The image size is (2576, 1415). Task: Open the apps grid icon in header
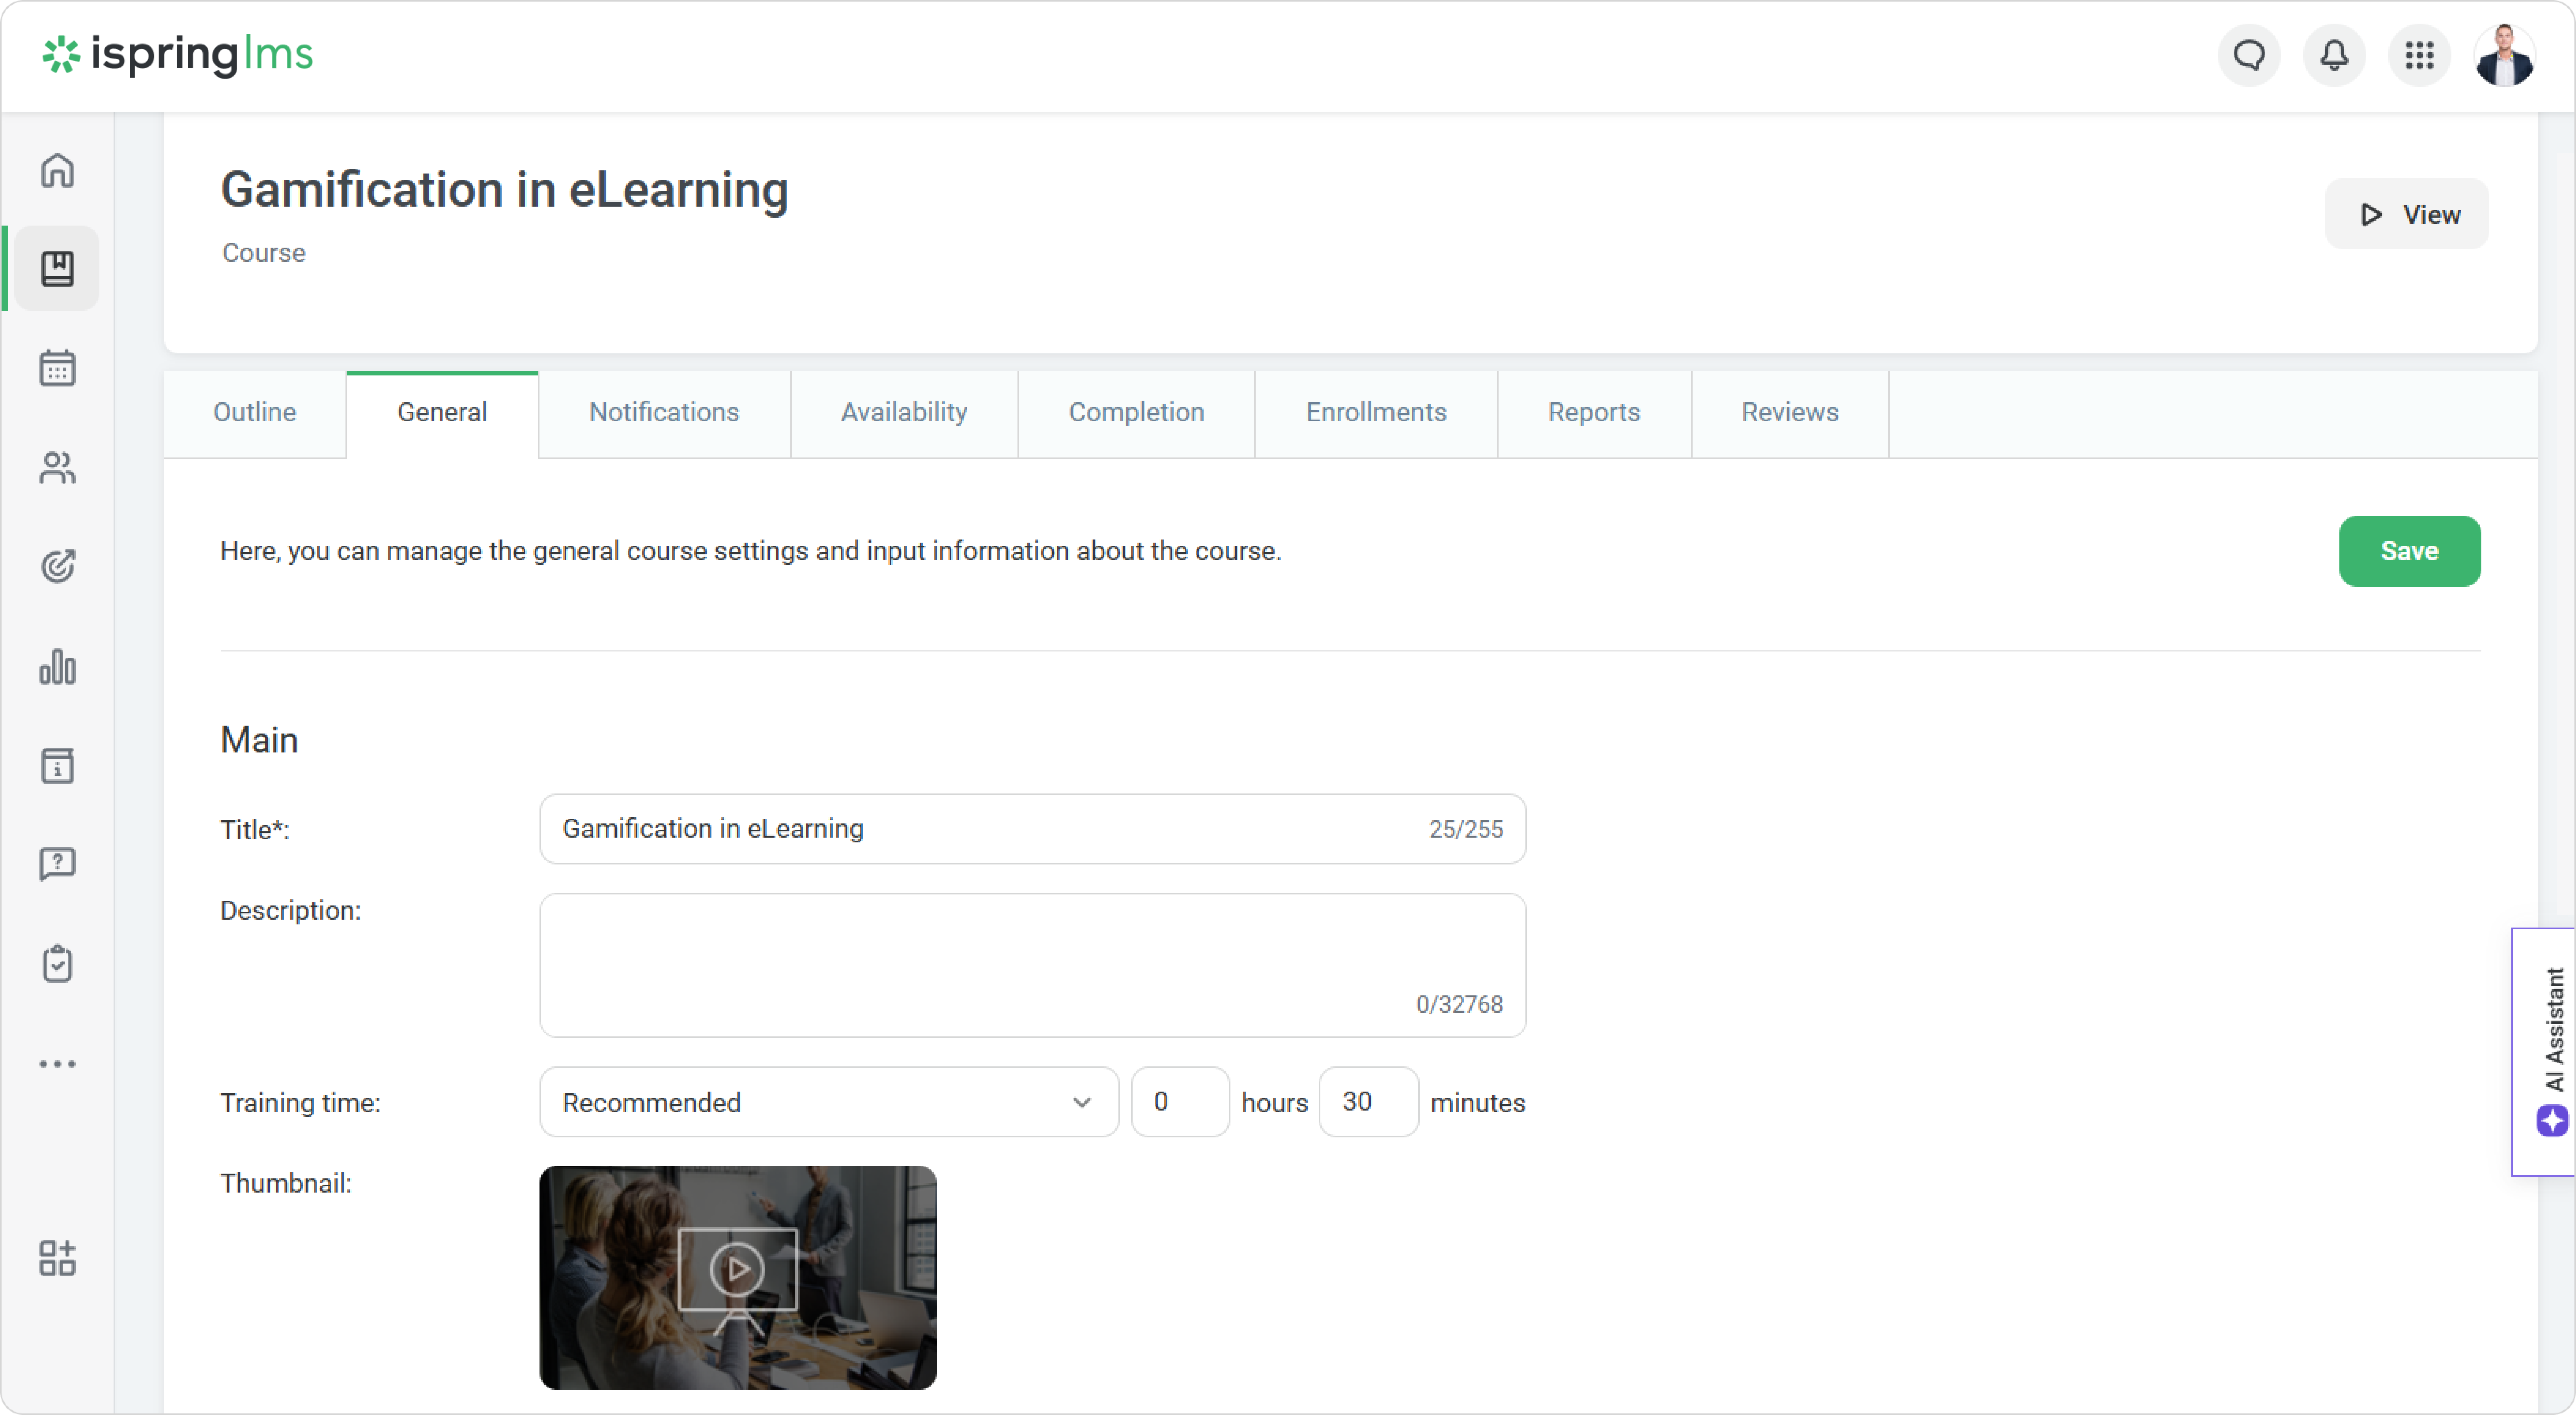pos(2419,55)
